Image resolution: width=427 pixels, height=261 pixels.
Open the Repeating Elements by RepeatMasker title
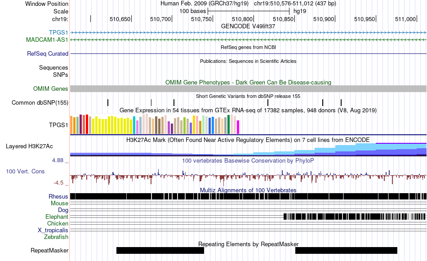pos(248,244)
